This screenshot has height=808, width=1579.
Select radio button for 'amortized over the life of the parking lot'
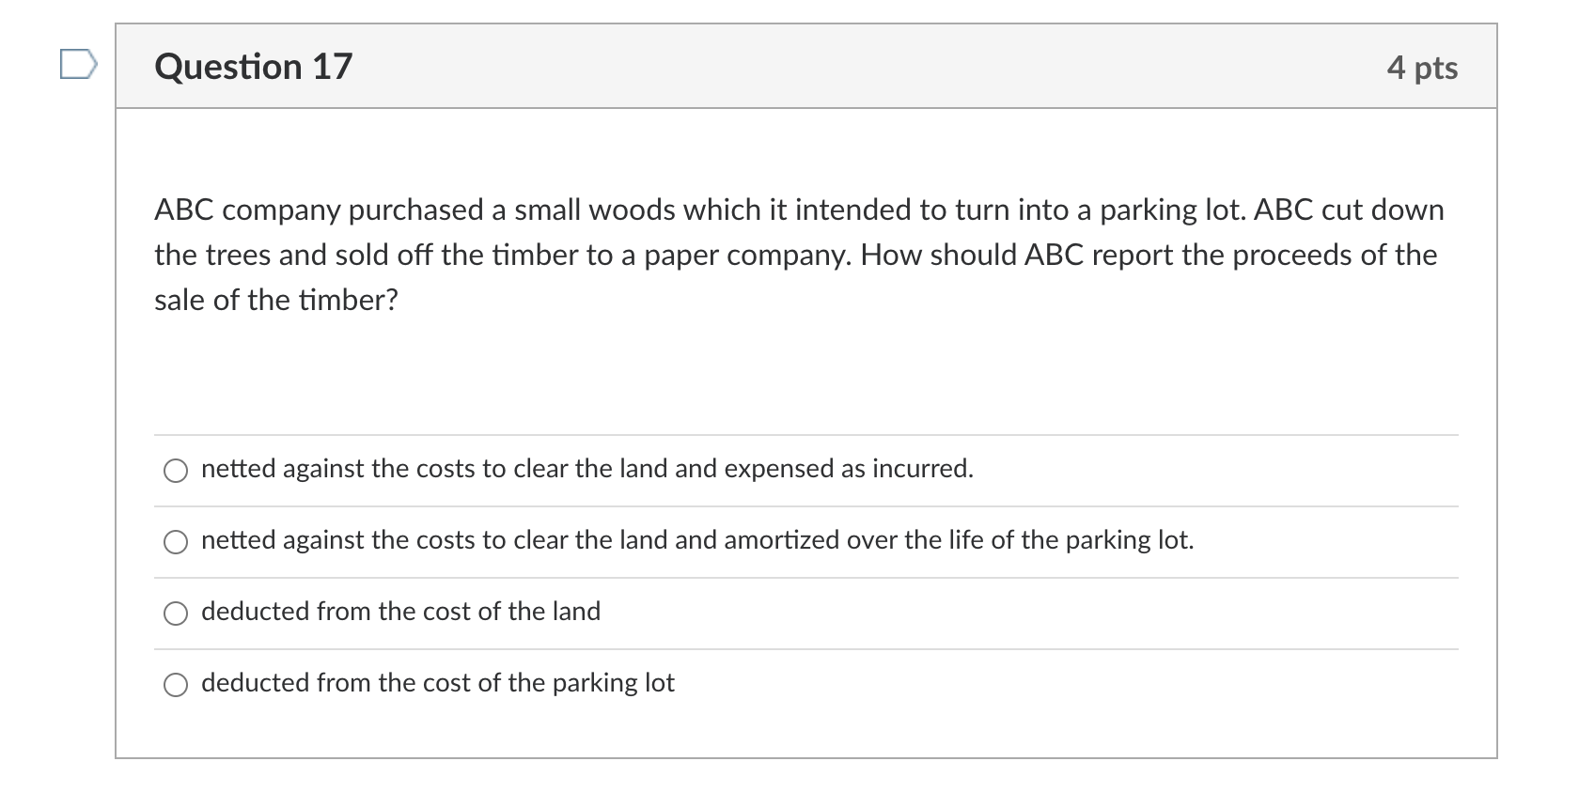point(176,542)
